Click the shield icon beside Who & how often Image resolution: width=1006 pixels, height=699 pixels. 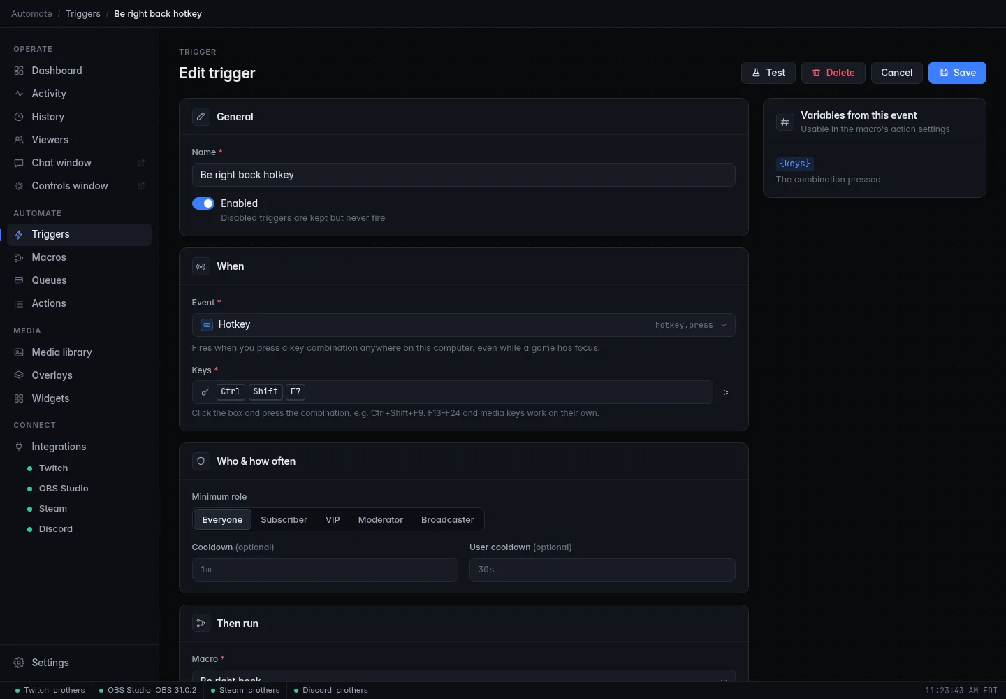[201, 461]
